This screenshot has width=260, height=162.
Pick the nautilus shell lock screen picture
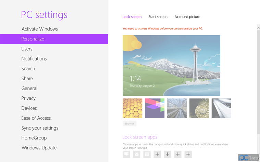click(199, 108)
